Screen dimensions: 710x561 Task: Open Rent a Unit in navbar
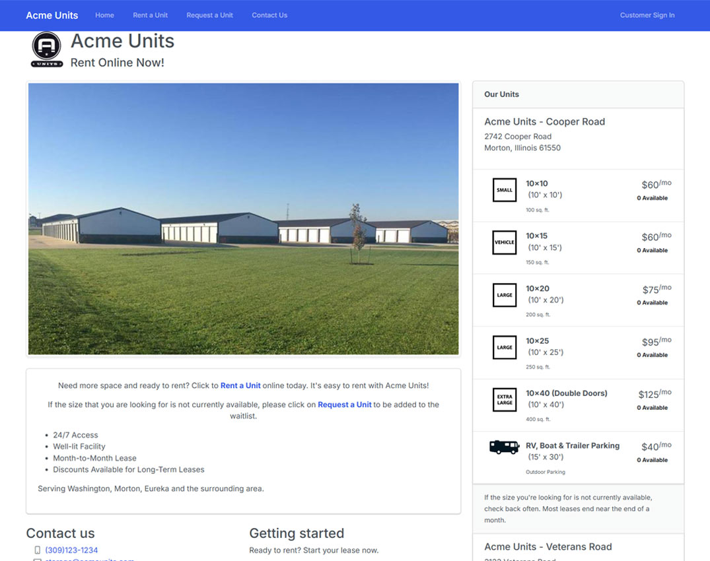pos(151,15)
